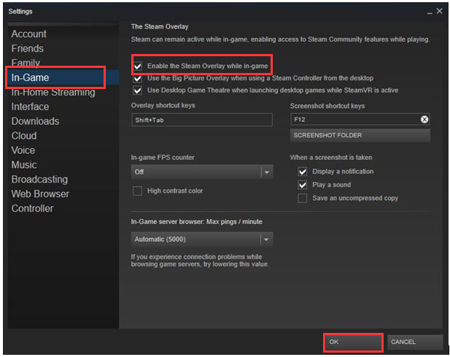450x357 pixels.
Task: Toggle Enable the Steam Overlay while in-game
Action: 138,66
